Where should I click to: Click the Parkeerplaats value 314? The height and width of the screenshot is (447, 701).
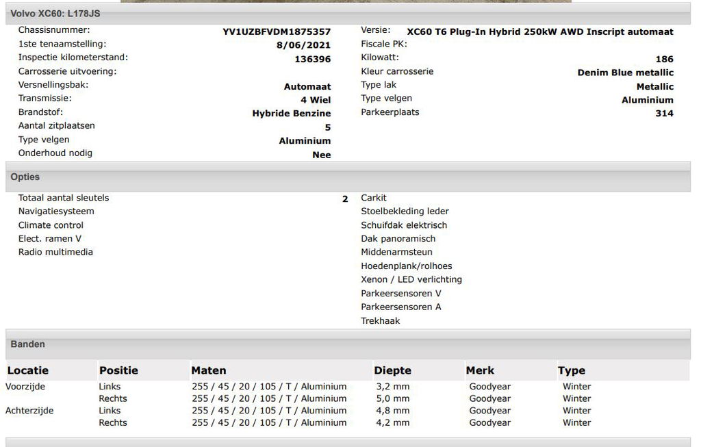pos(664,114)
